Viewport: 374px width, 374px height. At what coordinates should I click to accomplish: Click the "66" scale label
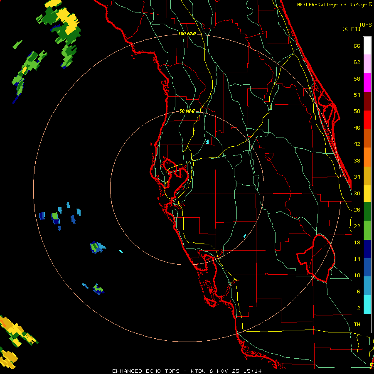[x=357, y=46]
